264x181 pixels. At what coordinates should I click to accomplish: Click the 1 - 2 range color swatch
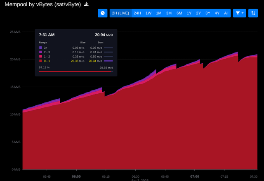click(40, 57)
